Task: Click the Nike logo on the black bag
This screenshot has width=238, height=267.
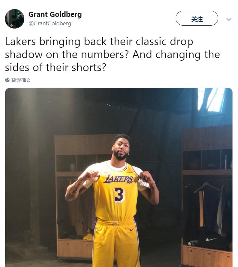Action: 211,240
